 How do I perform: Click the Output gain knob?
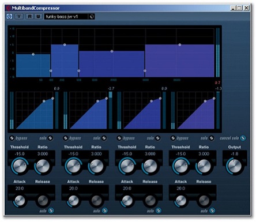click(x=235, y=166)
